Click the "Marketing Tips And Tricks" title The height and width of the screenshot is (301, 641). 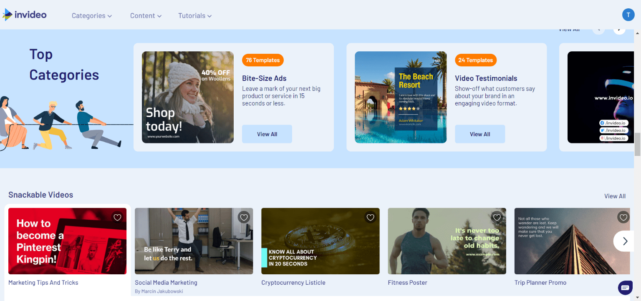point(43,283)
